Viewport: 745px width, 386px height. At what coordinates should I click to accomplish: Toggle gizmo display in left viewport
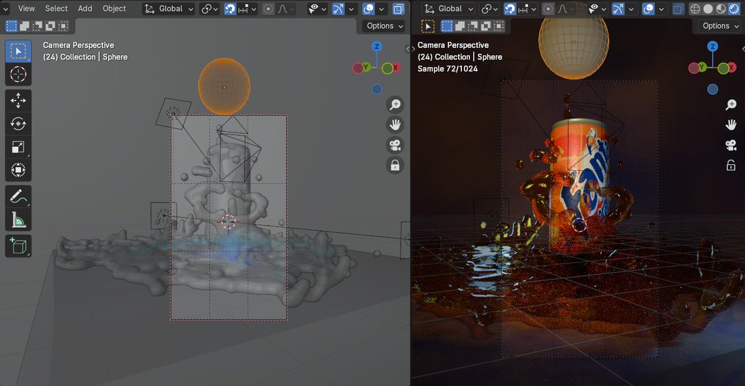338,9
